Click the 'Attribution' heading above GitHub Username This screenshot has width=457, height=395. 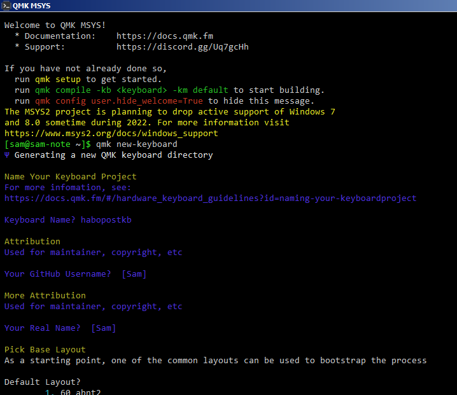point(32,242)
